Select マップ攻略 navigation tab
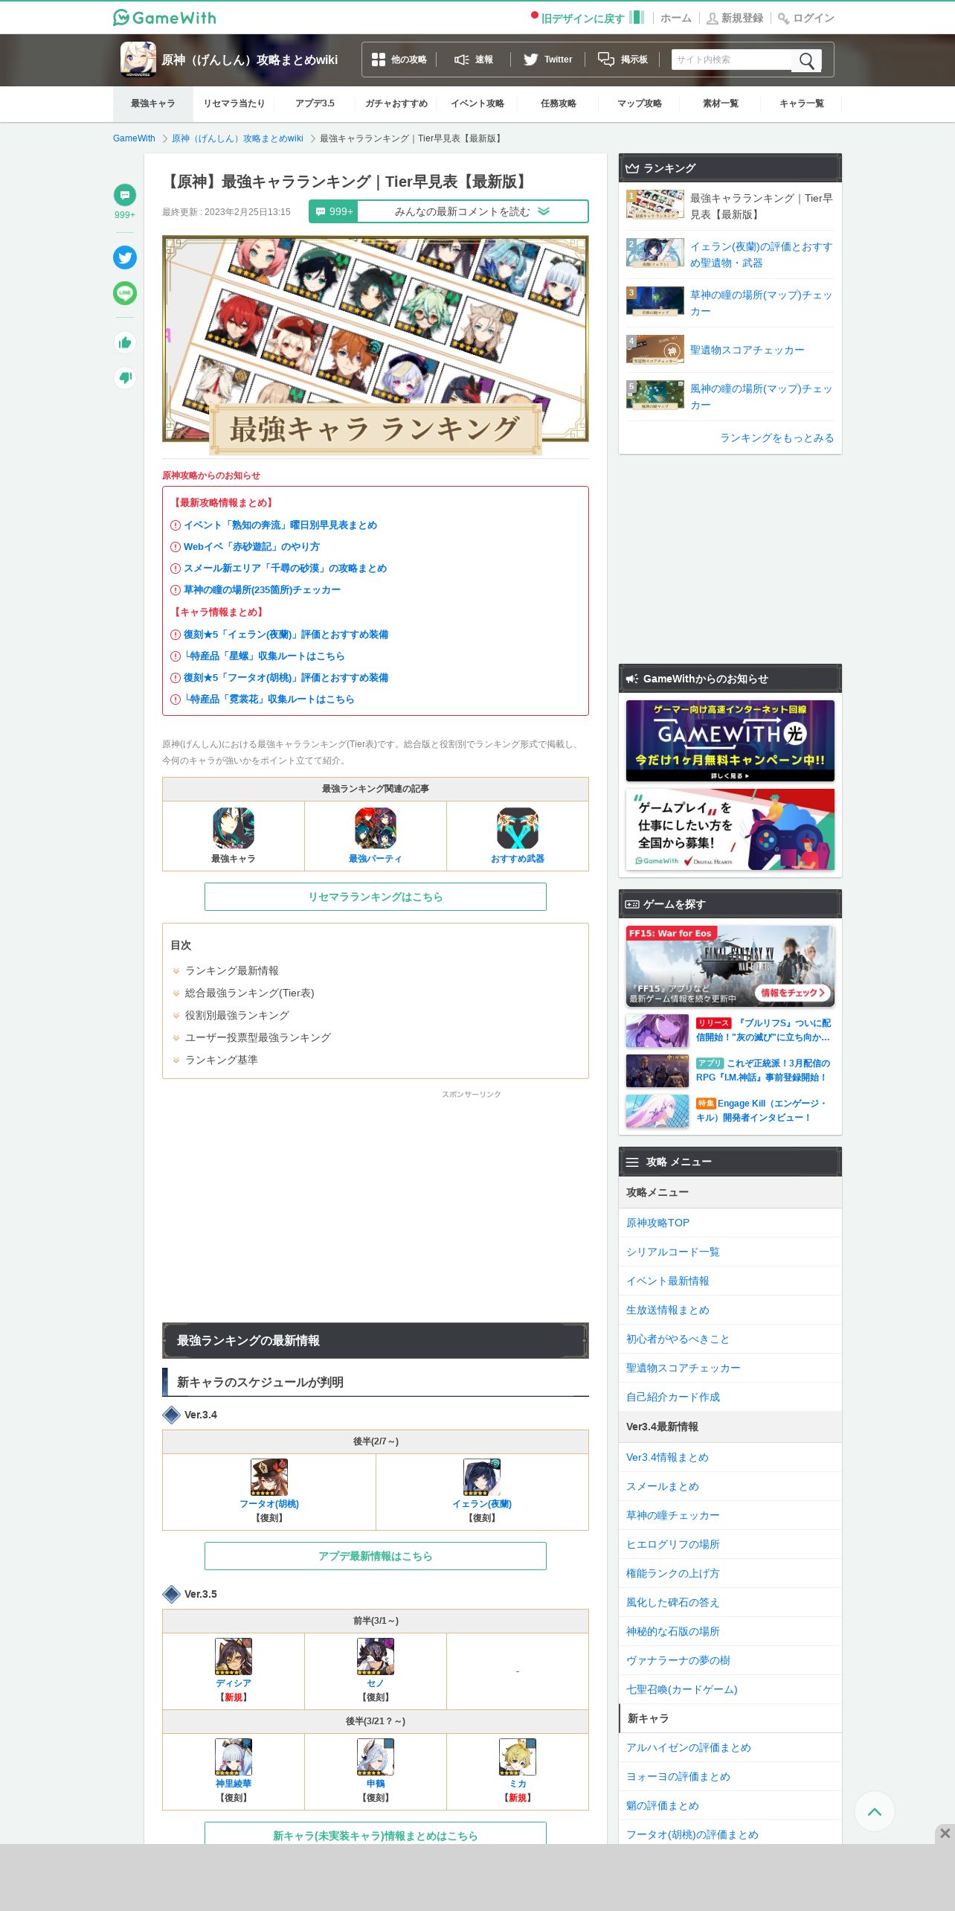The image size is (955, 1911). pos(640,103)
